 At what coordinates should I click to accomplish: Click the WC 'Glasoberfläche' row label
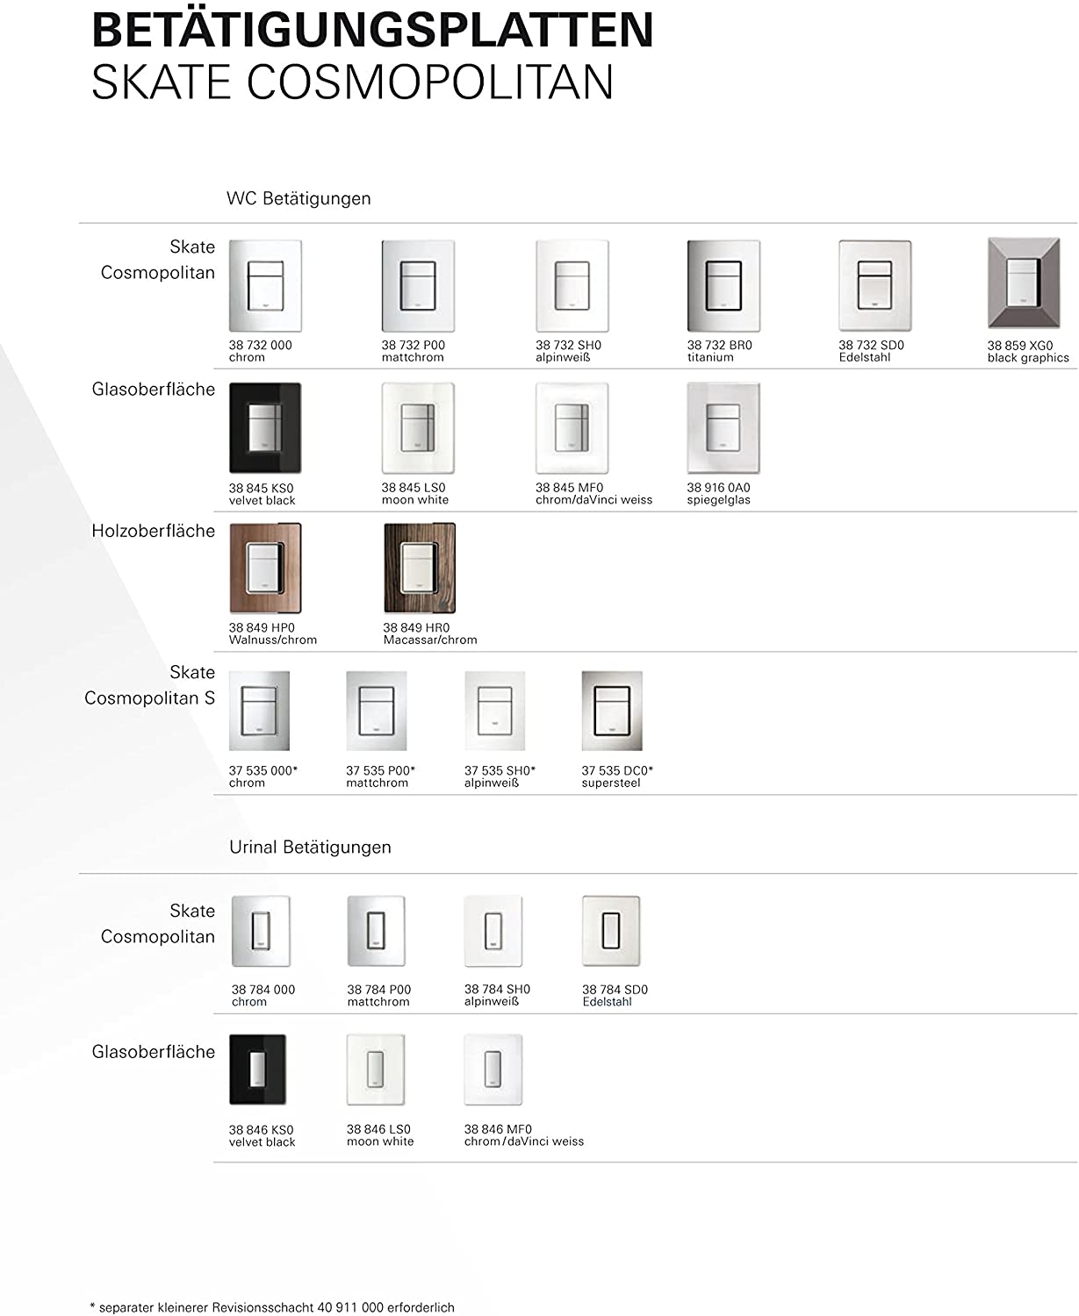154,390
